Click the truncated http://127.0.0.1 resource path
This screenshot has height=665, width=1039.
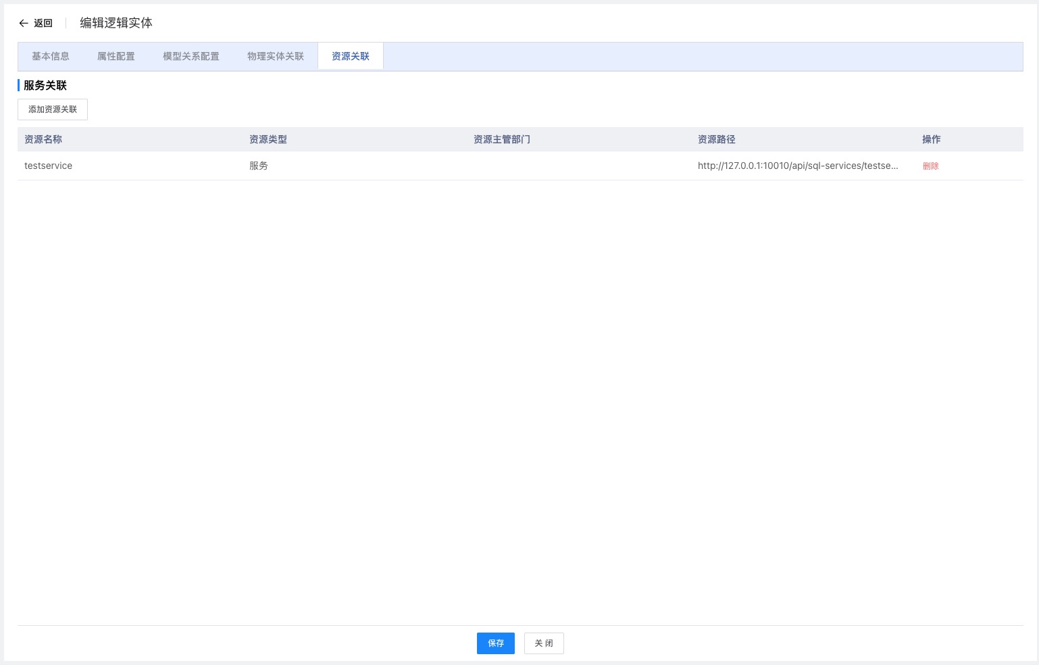pyautogui.click(x=798, y=166)
